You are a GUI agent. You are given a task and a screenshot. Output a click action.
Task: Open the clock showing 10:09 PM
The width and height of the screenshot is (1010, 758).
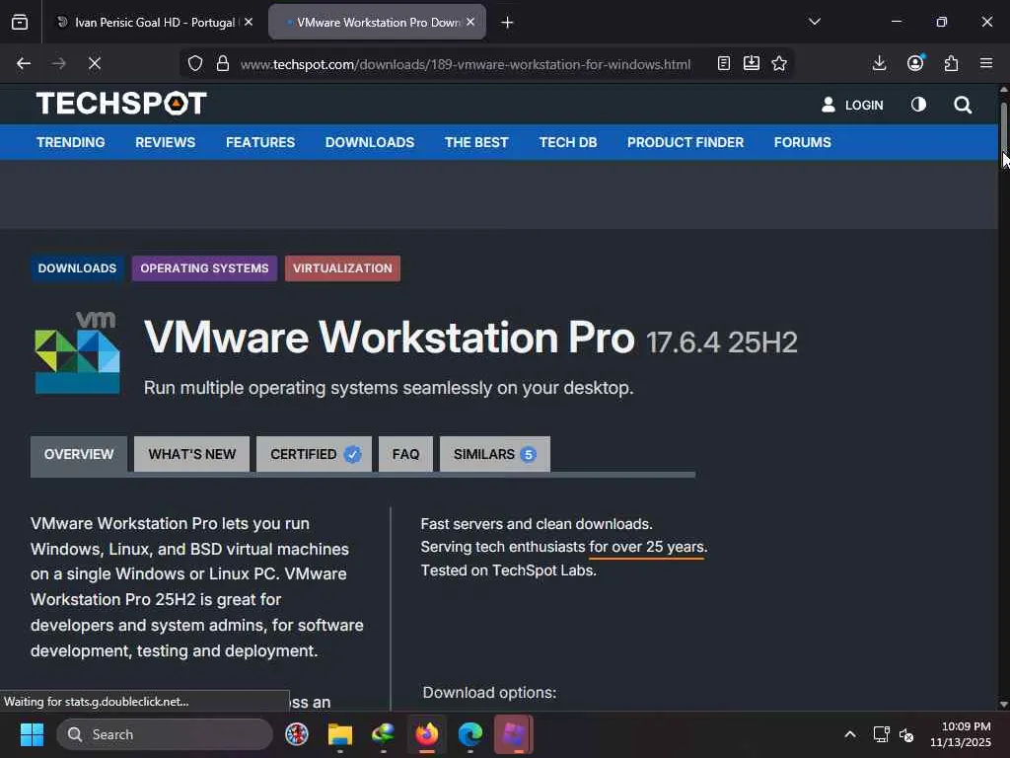(x=960, y=734)
